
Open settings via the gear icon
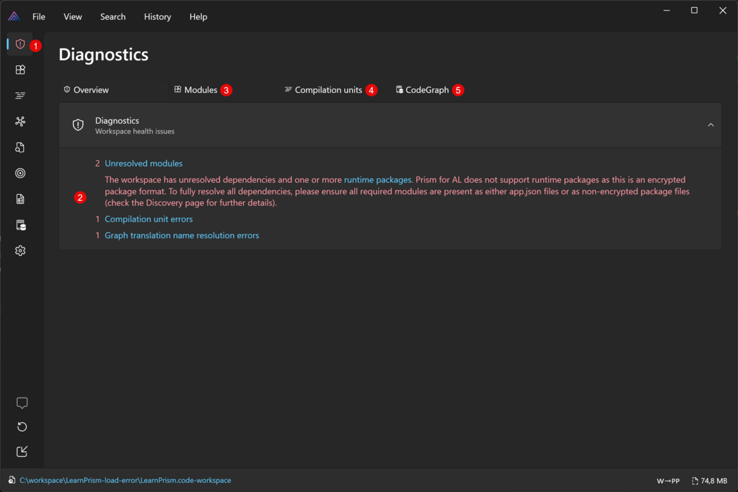coord(20,251)
